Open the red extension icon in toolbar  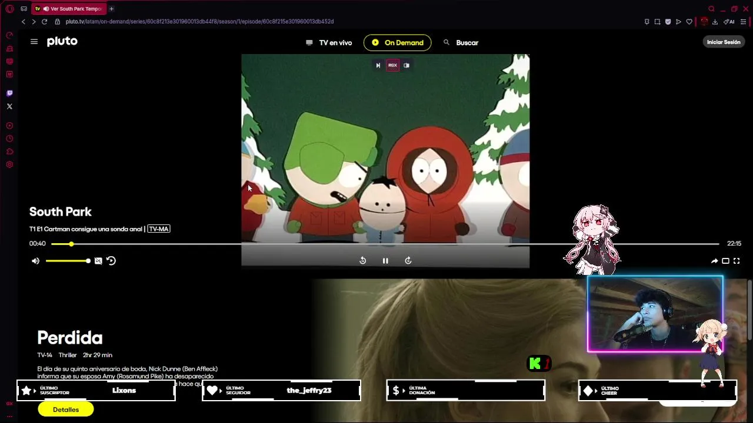click(x=704, y=22)
